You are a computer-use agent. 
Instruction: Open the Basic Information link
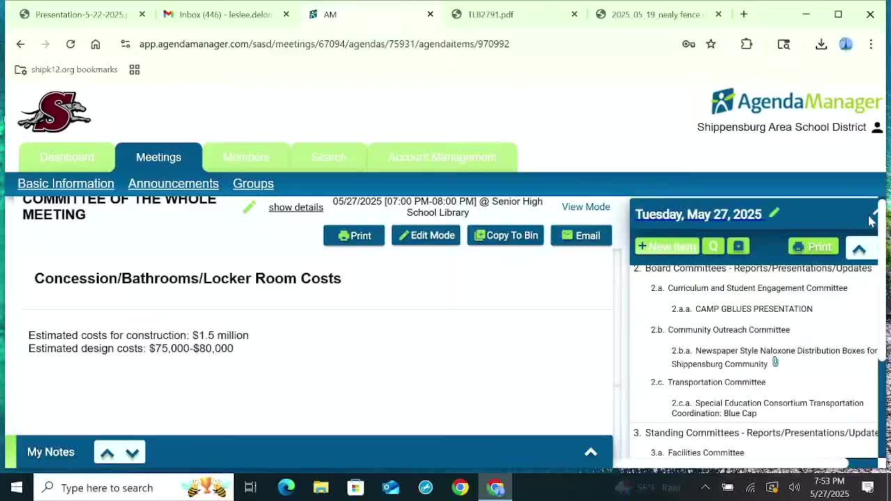click(65, 184)
